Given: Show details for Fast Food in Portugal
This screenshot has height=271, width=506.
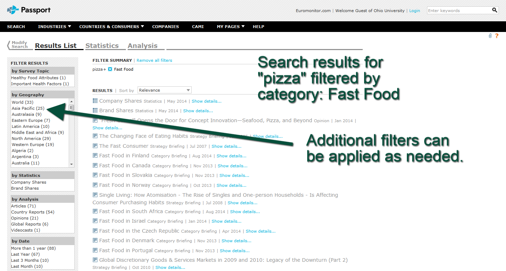Looking at the screenshot, I should pos(235,251).
